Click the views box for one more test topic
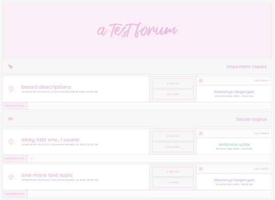The width and height of the screenshot is (275, 200). coord(173,183)
